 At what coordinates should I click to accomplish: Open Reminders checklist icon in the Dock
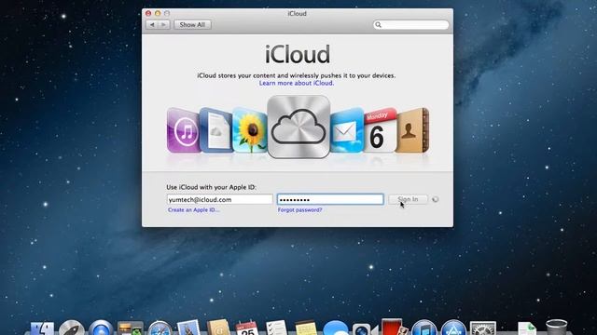click(276, 328)
